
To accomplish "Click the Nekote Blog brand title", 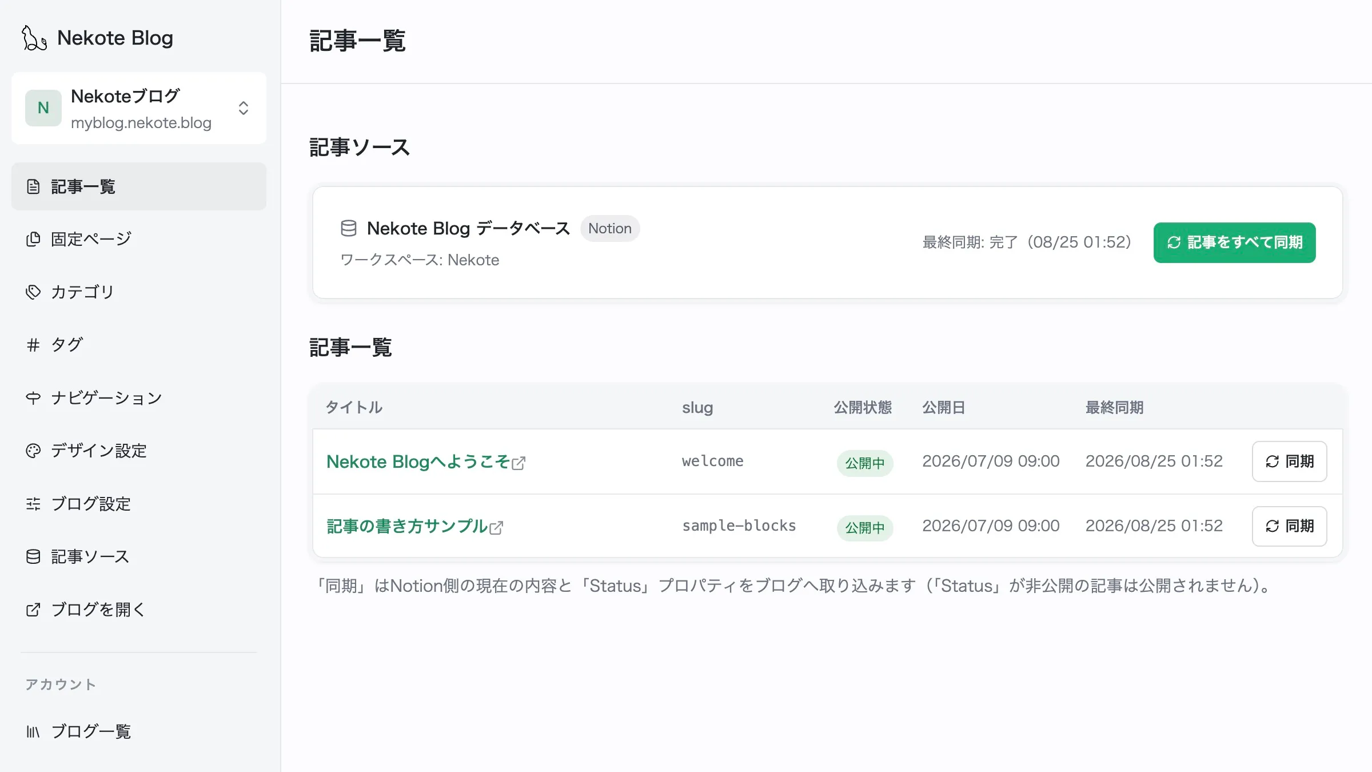I will click(x=115, y=38).
